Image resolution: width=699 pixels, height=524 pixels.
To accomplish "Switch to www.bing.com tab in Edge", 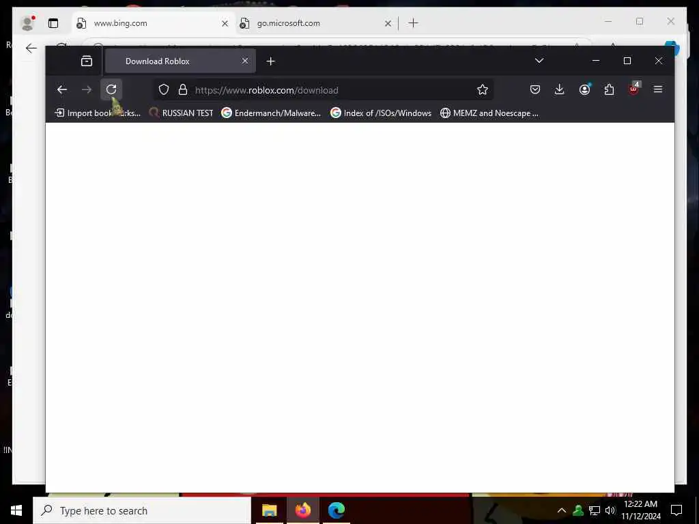I will tap(152, 23).
